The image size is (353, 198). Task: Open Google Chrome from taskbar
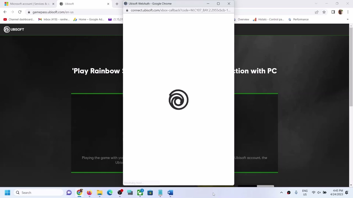pyautogui.click(x=79, y=193)
